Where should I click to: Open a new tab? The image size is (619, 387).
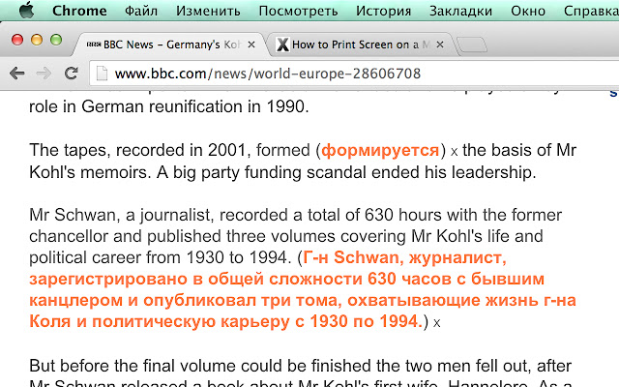pyautogui.click(x=472, y=45)
